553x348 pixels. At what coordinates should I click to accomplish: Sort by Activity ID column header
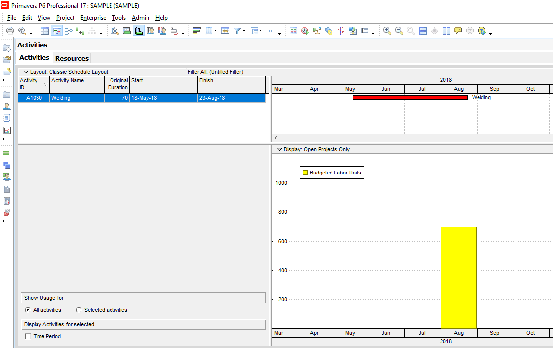(x=34, y=84)
